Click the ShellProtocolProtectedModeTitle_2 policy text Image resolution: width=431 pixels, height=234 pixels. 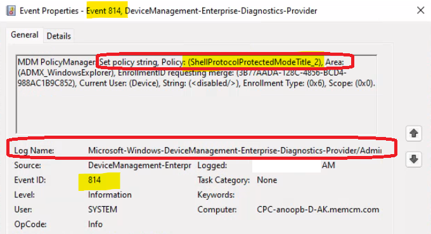(x=255, y=62)
